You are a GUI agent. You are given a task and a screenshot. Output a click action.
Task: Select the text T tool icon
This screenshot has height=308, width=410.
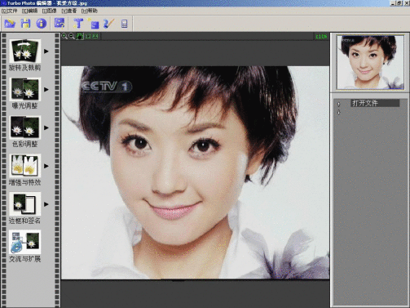(x=78, y=24)
